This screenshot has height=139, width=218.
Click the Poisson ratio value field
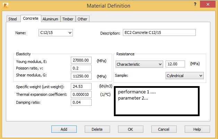[81, 68]
